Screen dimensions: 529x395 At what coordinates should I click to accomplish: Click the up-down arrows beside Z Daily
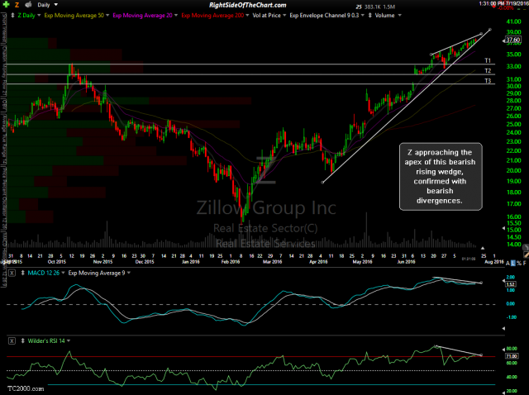point(12,15)
